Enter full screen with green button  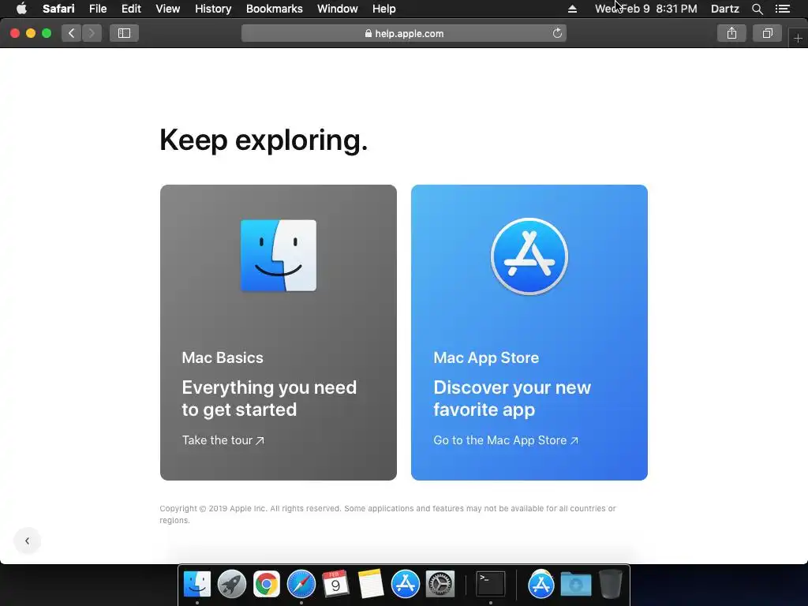[47, 33]
